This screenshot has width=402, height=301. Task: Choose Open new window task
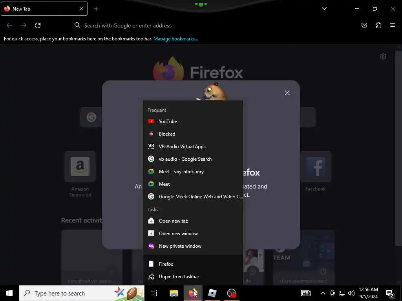click(193, 234)
